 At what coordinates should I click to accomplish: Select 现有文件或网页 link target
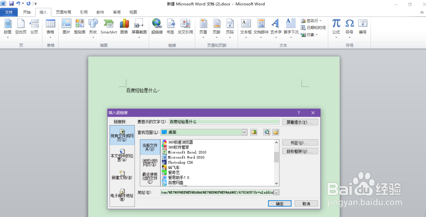point(122,135)
